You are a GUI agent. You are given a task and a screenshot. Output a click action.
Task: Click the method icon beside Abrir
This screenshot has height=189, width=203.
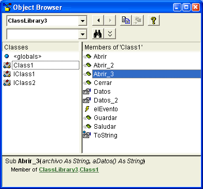(x=87, y=56)
